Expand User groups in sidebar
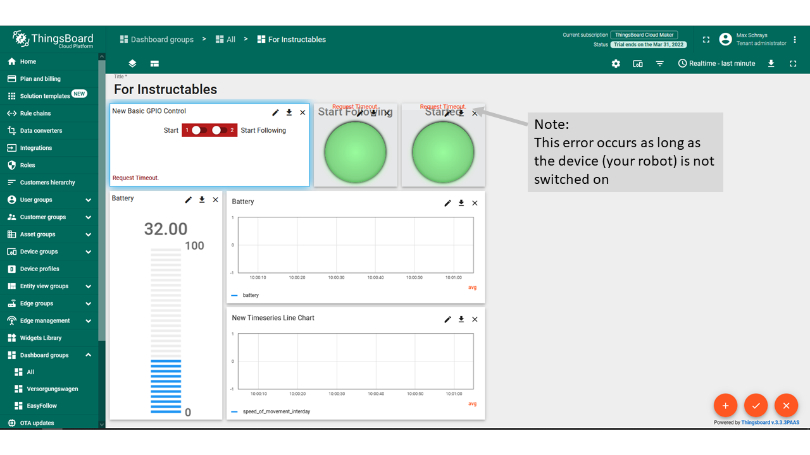The image size is (810, 455). tap(88, 200)
